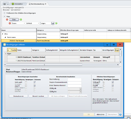Click horizontal scrollbar right arrow in dialog

pos(118,65)
